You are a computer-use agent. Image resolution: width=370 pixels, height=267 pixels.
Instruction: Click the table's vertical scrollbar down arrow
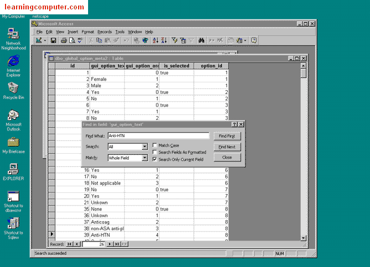(304, 238)
